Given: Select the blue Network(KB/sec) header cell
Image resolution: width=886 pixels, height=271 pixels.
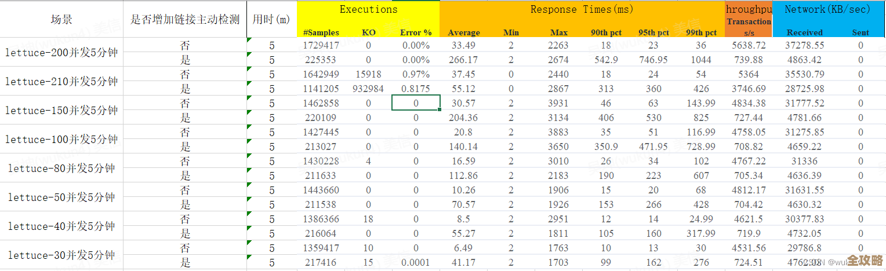Looking at the screenshot, I should pos(828,10).
